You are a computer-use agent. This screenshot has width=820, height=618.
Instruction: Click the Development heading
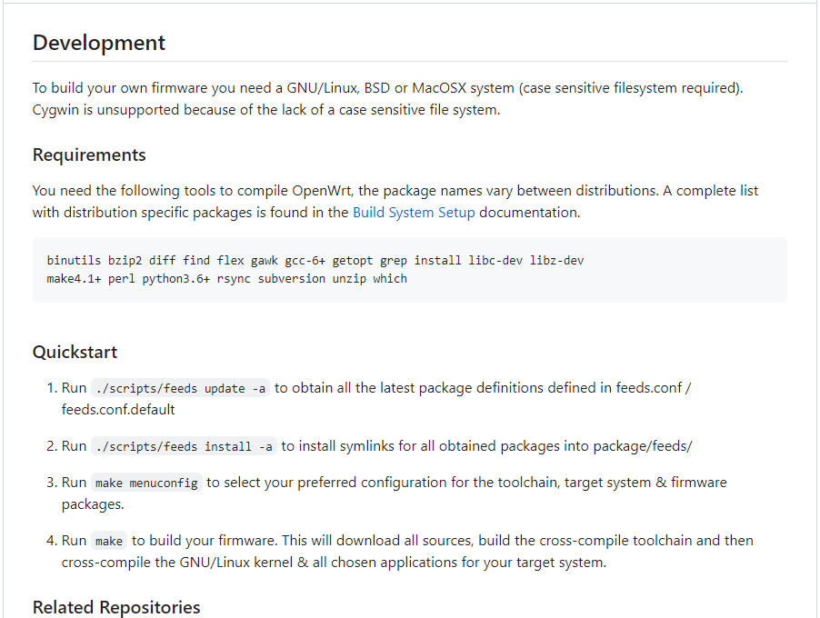(99, 43)
